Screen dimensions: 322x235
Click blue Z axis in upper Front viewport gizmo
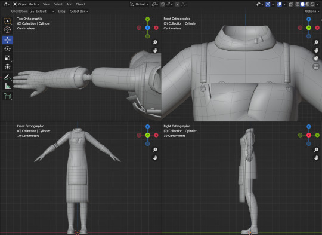tap(309, 19)
